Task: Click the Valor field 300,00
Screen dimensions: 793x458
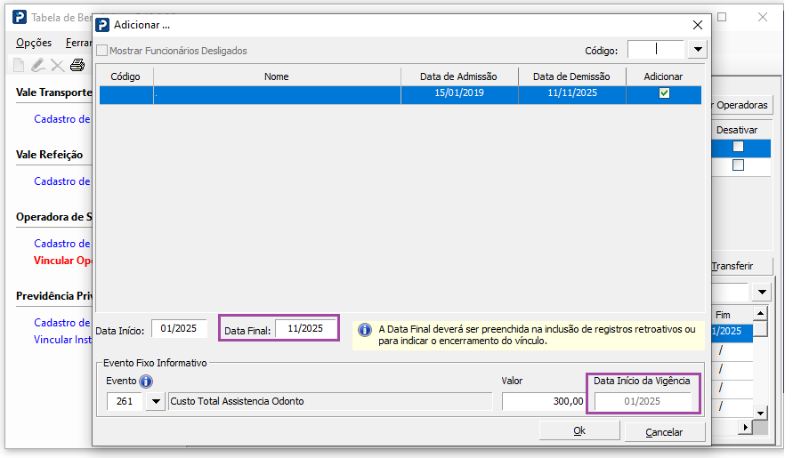Action: tap(543, 401)
